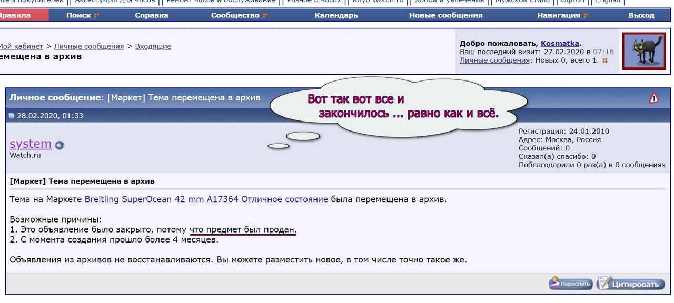Go to Личные сообщения breadcrumb link

pyautogui.click(x=89, y=46)
